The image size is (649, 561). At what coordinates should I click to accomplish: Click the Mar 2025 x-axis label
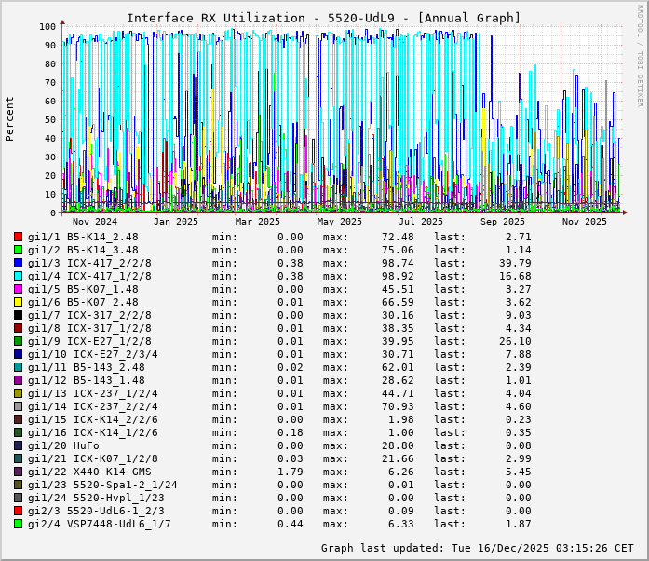(x=257, y=221)
